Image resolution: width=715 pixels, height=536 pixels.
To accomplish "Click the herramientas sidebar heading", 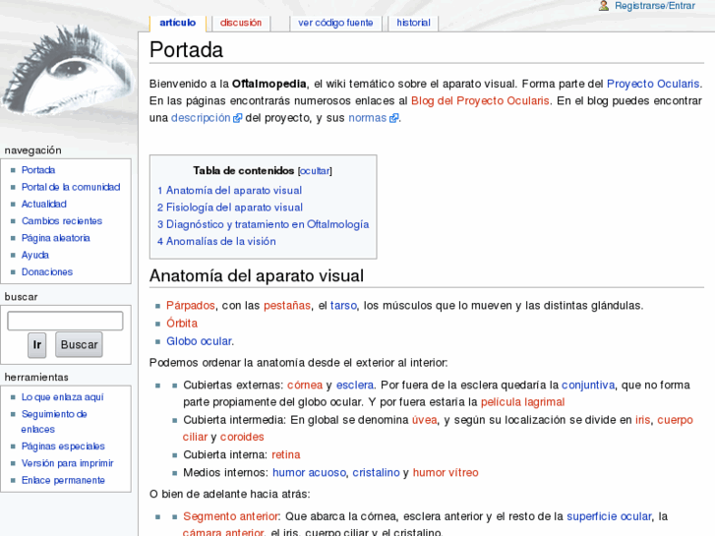I will click(36, 378).
